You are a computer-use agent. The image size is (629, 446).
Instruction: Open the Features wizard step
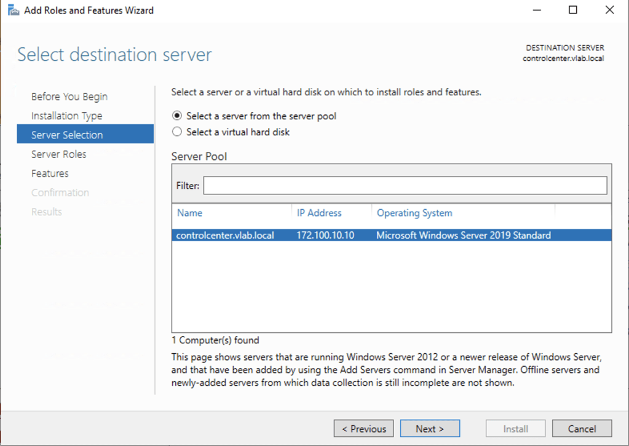tap(50, 173)
